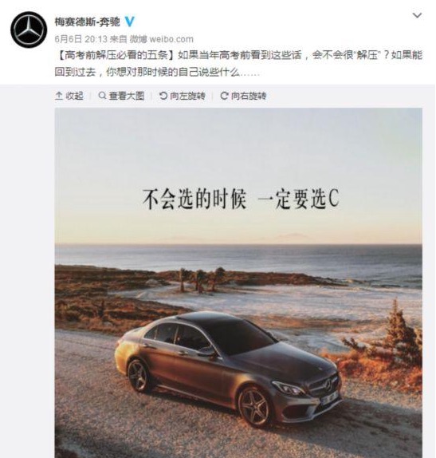Expand the post options chevron menu

pyautogui.click(x=418, y=15)
